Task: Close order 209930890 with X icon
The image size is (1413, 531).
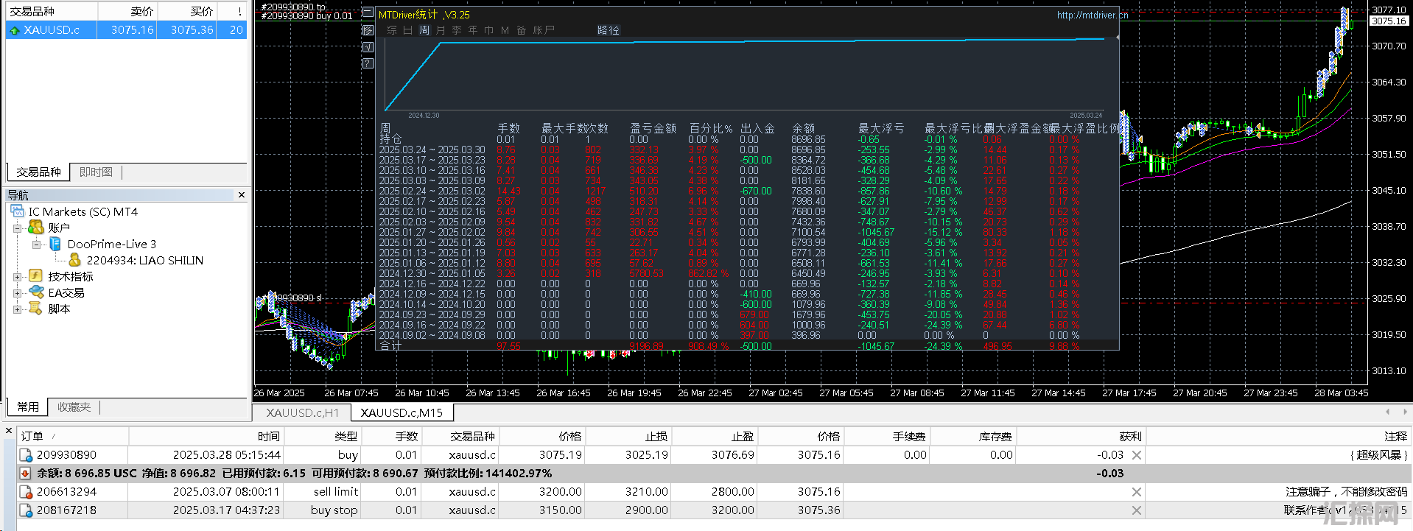Action: (x=1137, y=455)
